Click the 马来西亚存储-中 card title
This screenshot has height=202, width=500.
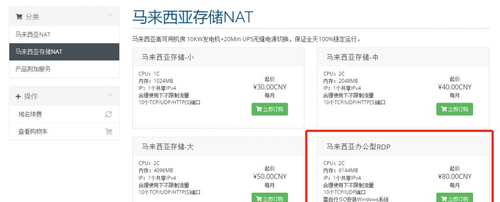353,57
